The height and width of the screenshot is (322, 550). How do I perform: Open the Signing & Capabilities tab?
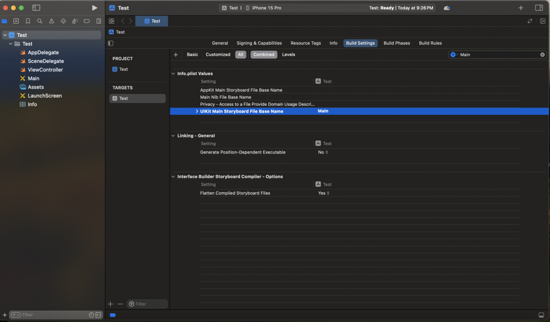[x=259, y=43]
